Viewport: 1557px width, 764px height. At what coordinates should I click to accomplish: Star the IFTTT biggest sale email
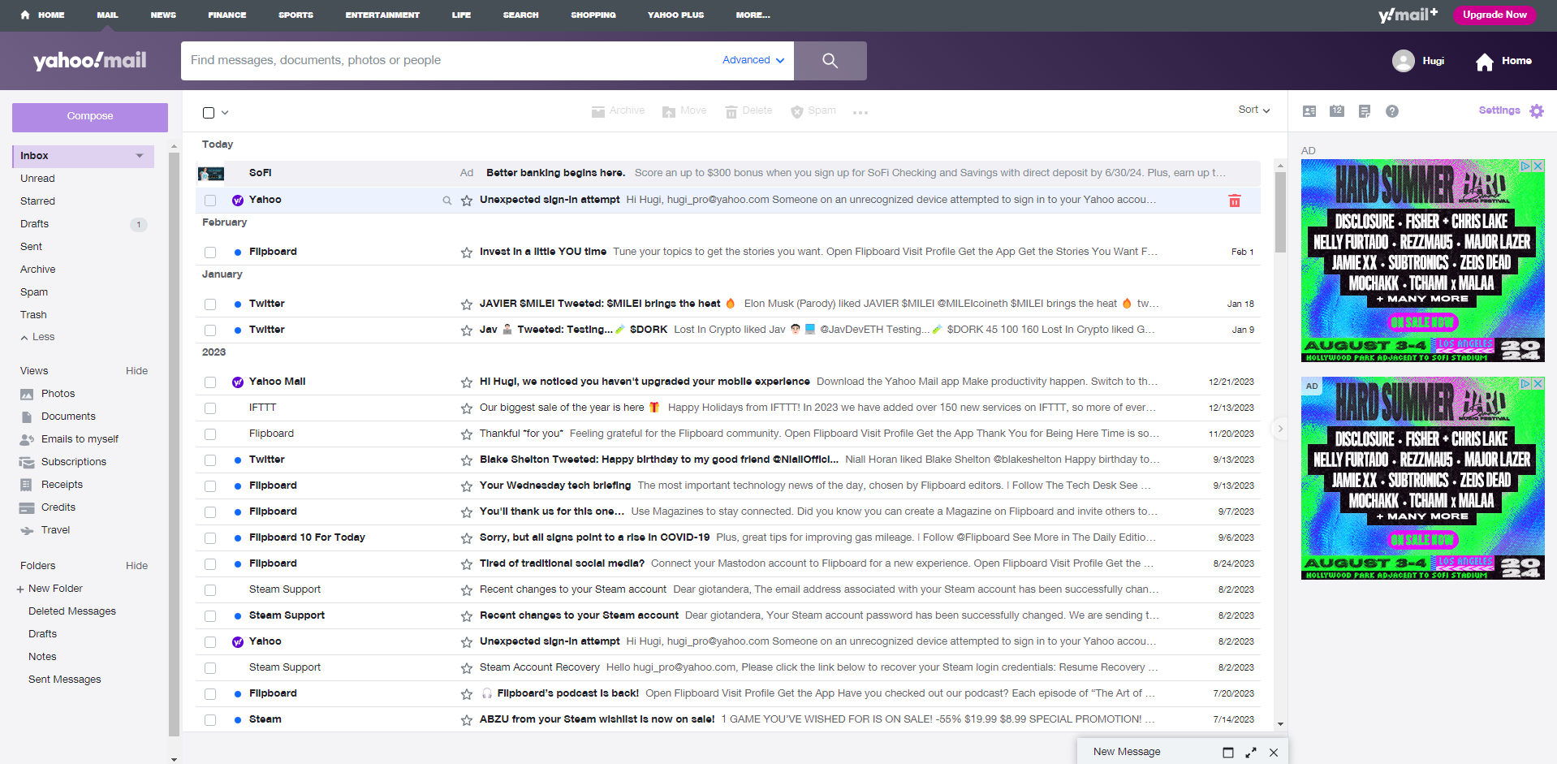[467, 408]
